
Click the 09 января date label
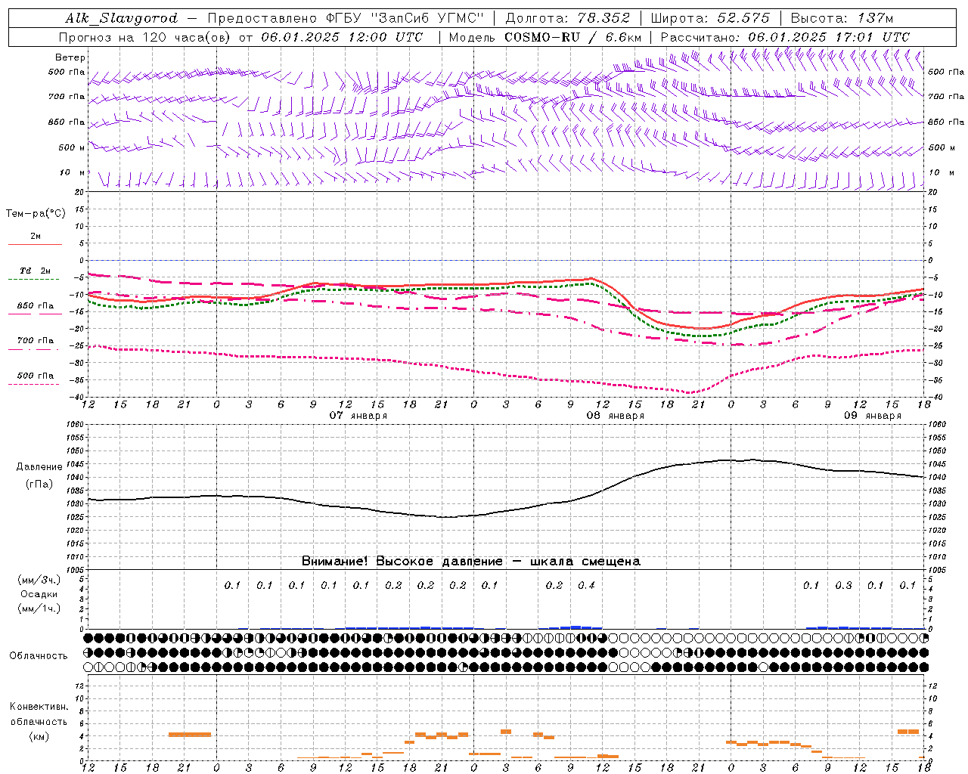(873, 416)
